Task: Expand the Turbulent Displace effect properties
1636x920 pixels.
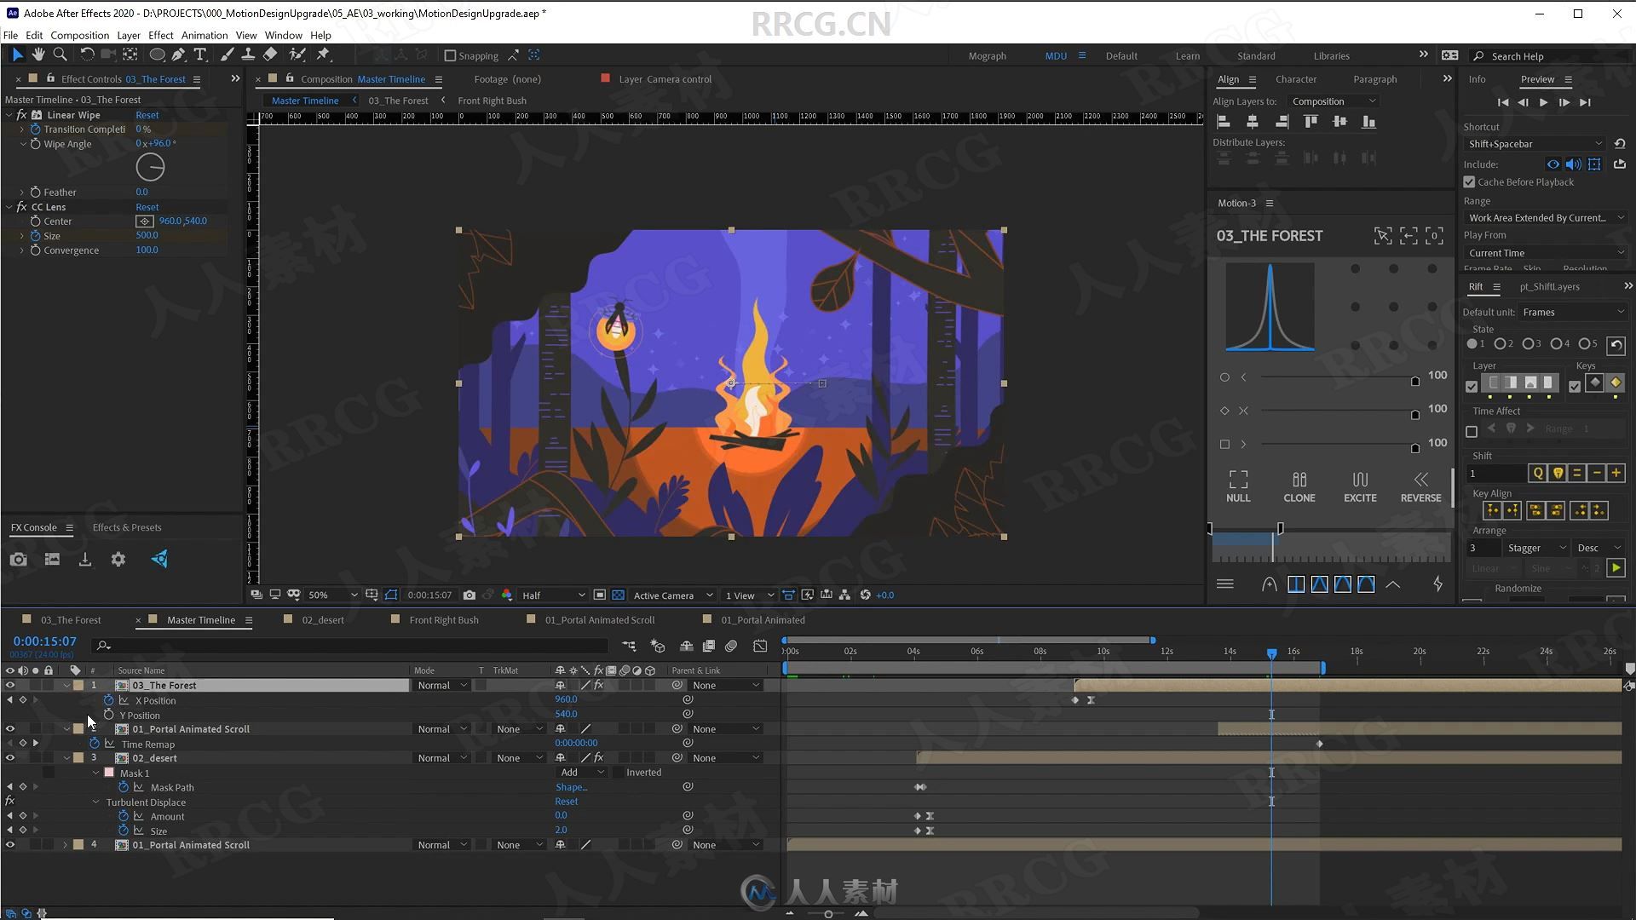Action: [x=96, y=801]
